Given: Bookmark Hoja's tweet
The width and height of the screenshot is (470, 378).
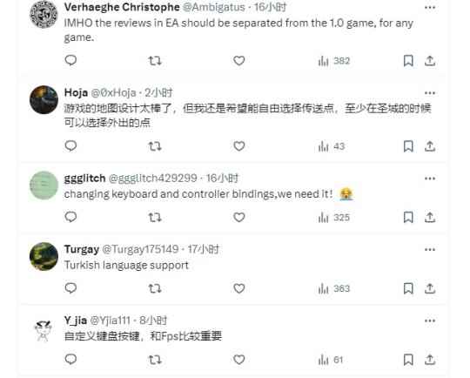Looking at the screenshot, I should [408, 146].
